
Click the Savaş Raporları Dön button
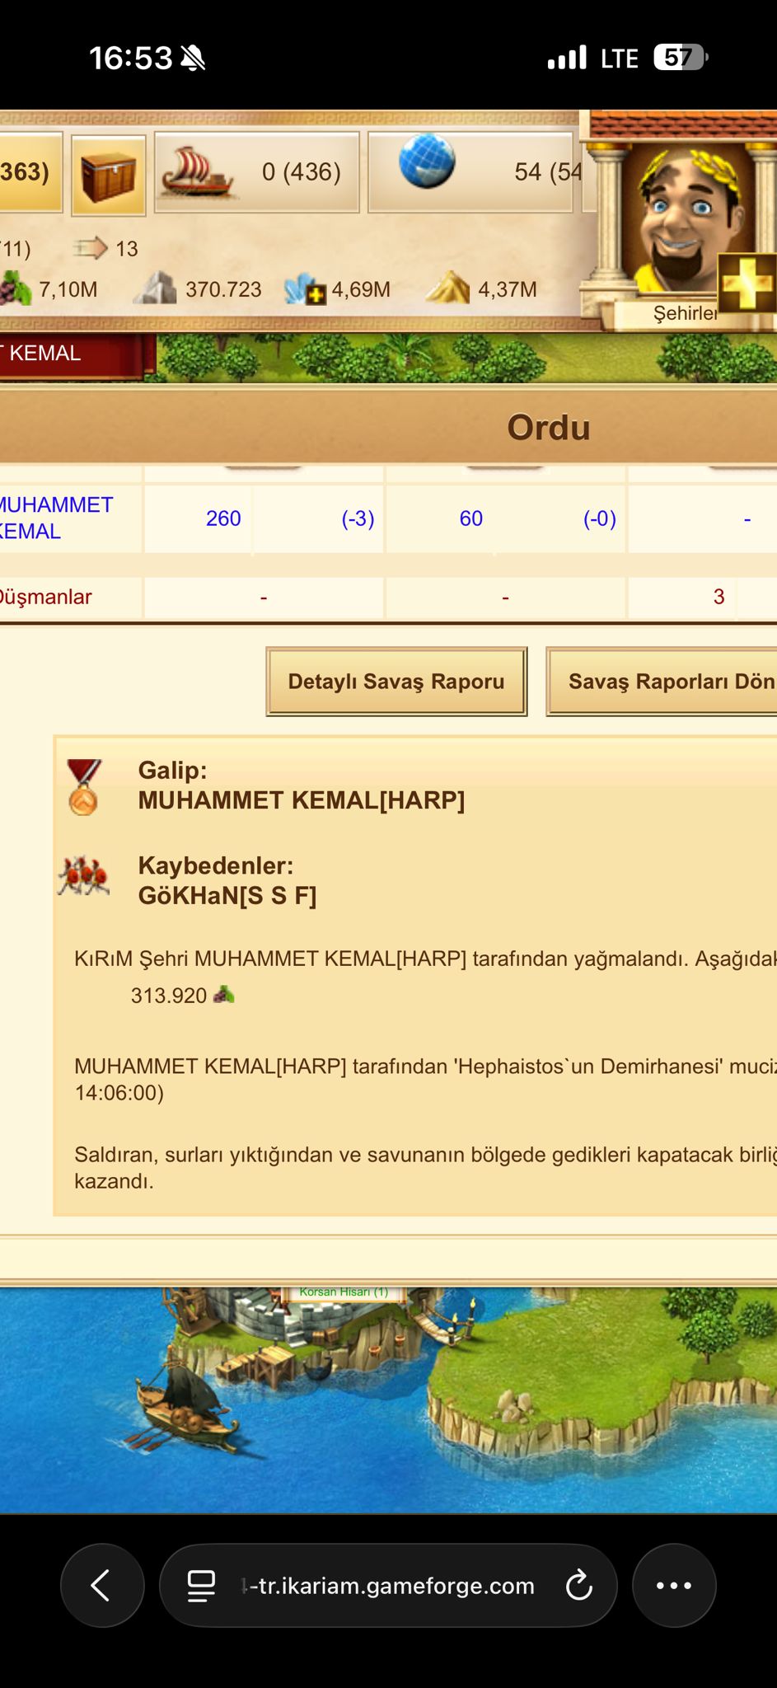[662, 682]
